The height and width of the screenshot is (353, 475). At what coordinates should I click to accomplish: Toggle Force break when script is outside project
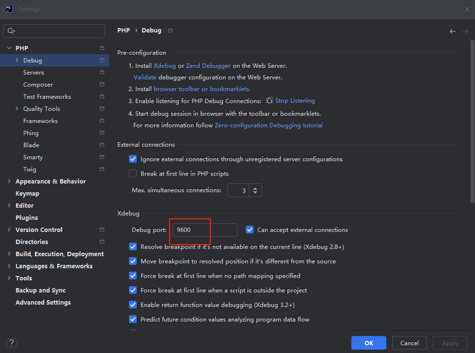pyautogui.click(x=133, y=291)
